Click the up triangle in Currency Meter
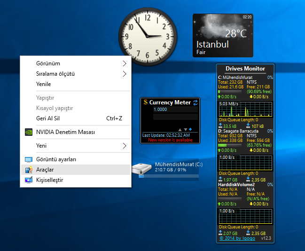Screen dimensions: 305x251 180,130
